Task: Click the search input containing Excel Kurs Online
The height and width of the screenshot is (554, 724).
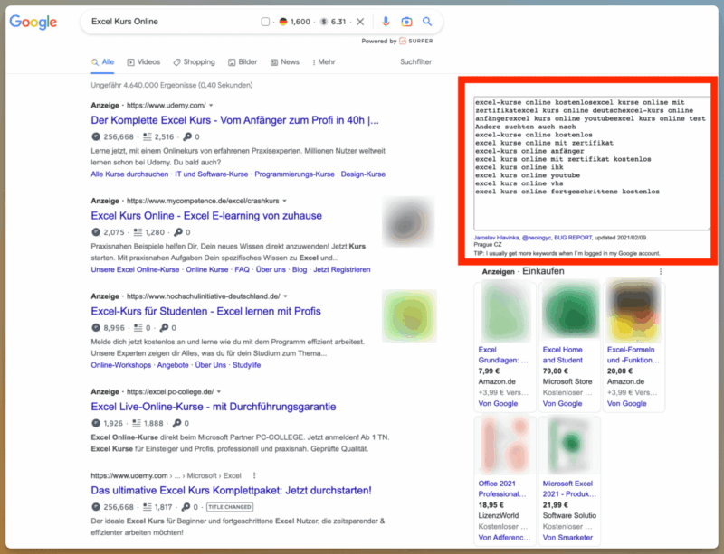Action: click(x=181, y=21)
